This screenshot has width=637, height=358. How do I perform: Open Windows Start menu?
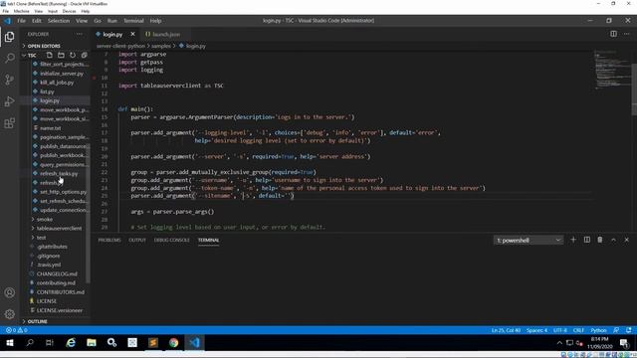9,343
